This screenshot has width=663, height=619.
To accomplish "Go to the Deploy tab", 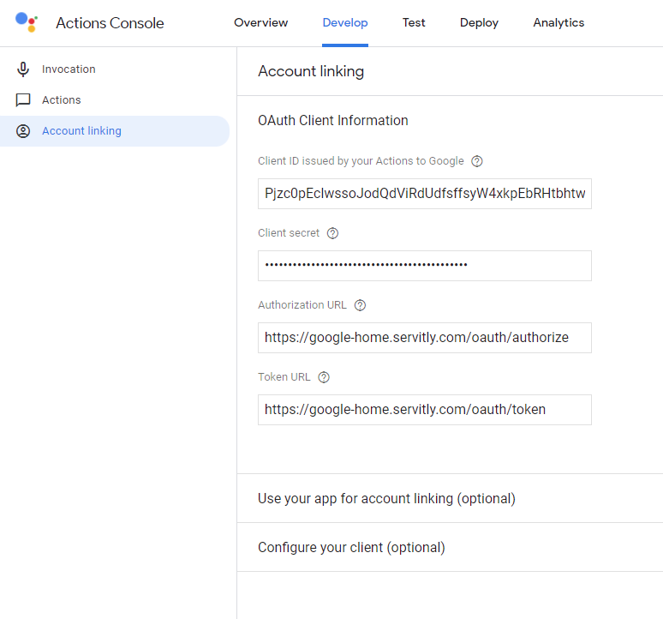I will (479, 23).
